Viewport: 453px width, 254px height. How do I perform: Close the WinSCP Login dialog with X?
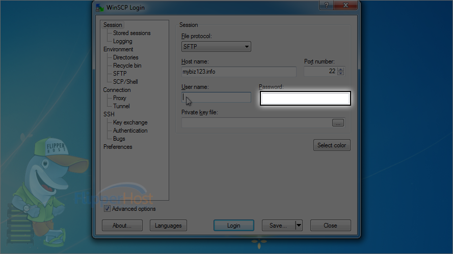click(345, 5)
